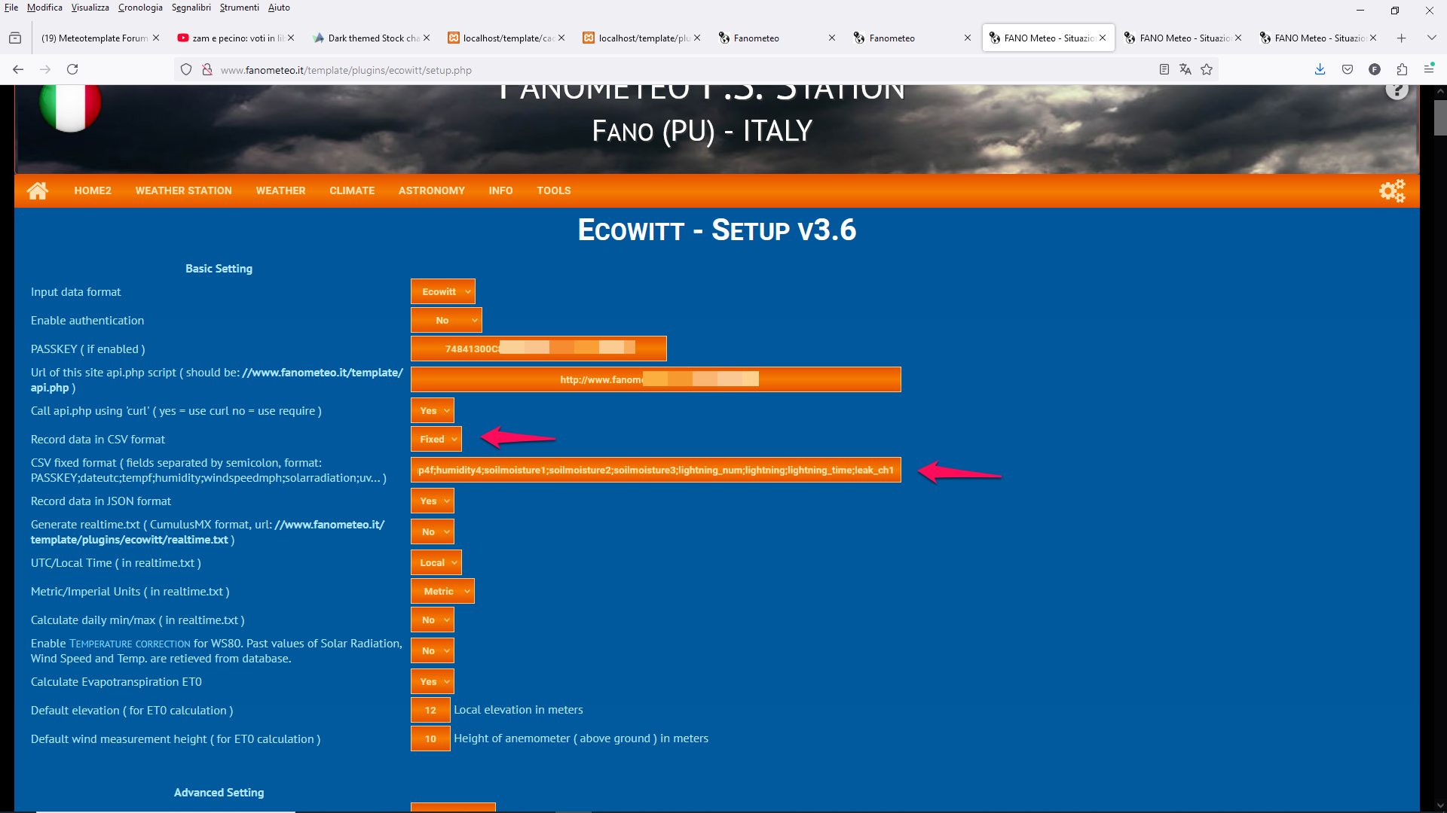The width and height of the screenshot is (1447, 813).
Task: Open the extensions puzzle icon
Action: pyautogui.click(x=1402, y=69)
